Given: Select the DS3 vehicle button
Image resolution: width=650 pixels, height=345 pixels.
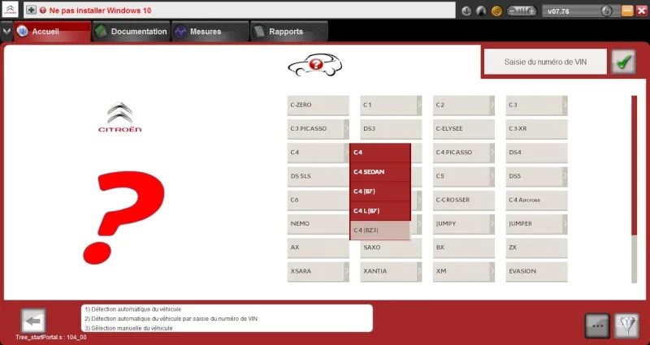Looking at the screenshot, I should pos(391,129).
